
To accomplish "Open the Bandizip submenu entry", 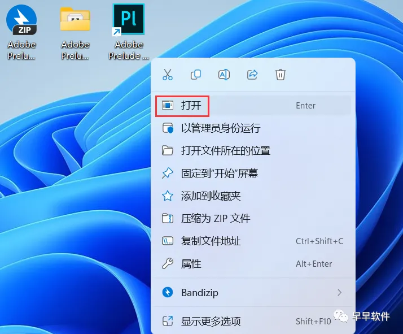I will click(253, 293).
